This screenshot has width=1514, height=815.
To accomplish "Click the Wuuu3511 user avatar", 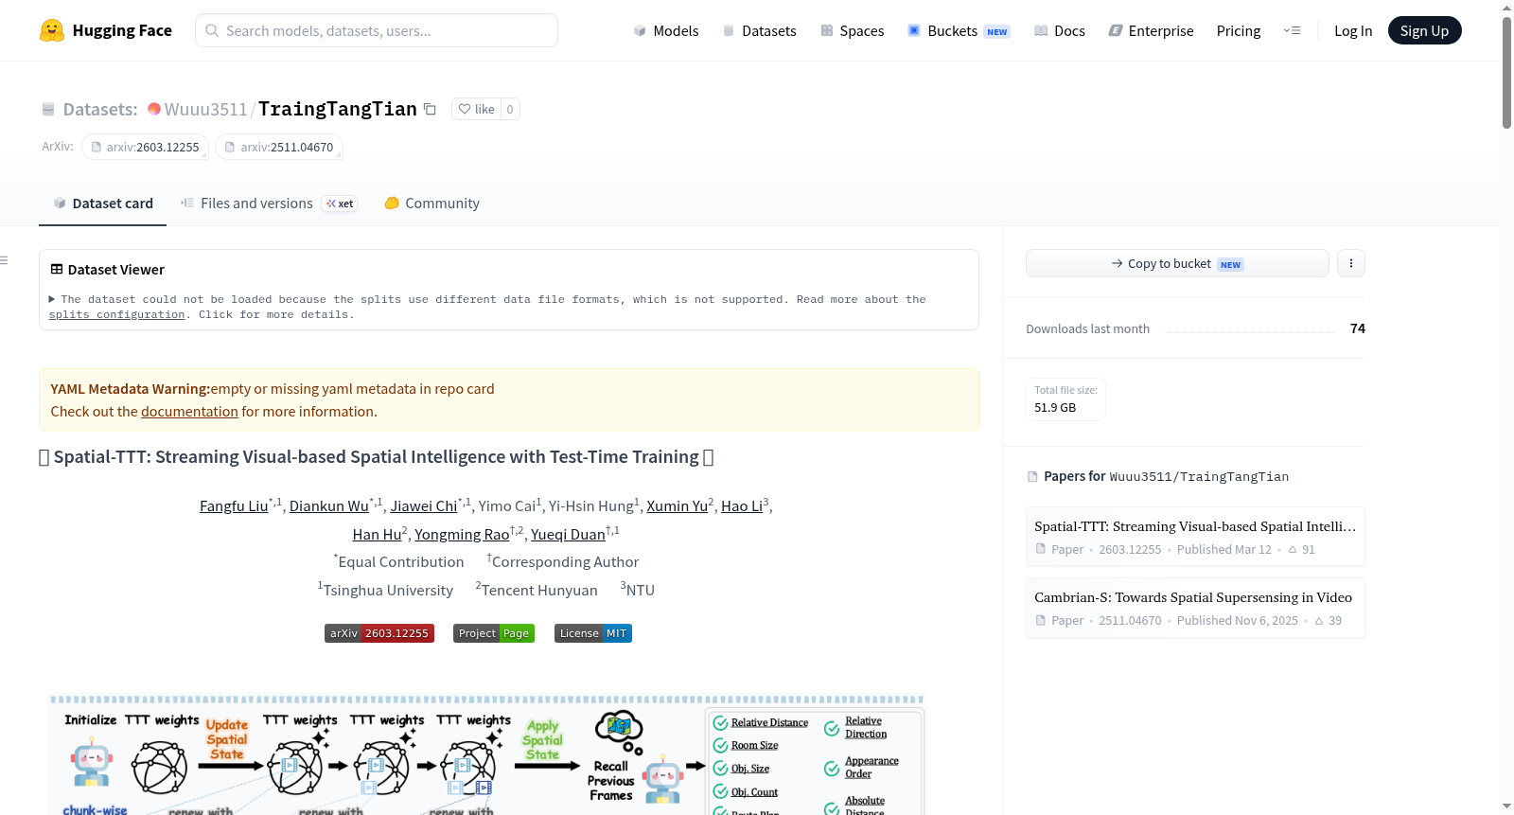I will 154,109.
